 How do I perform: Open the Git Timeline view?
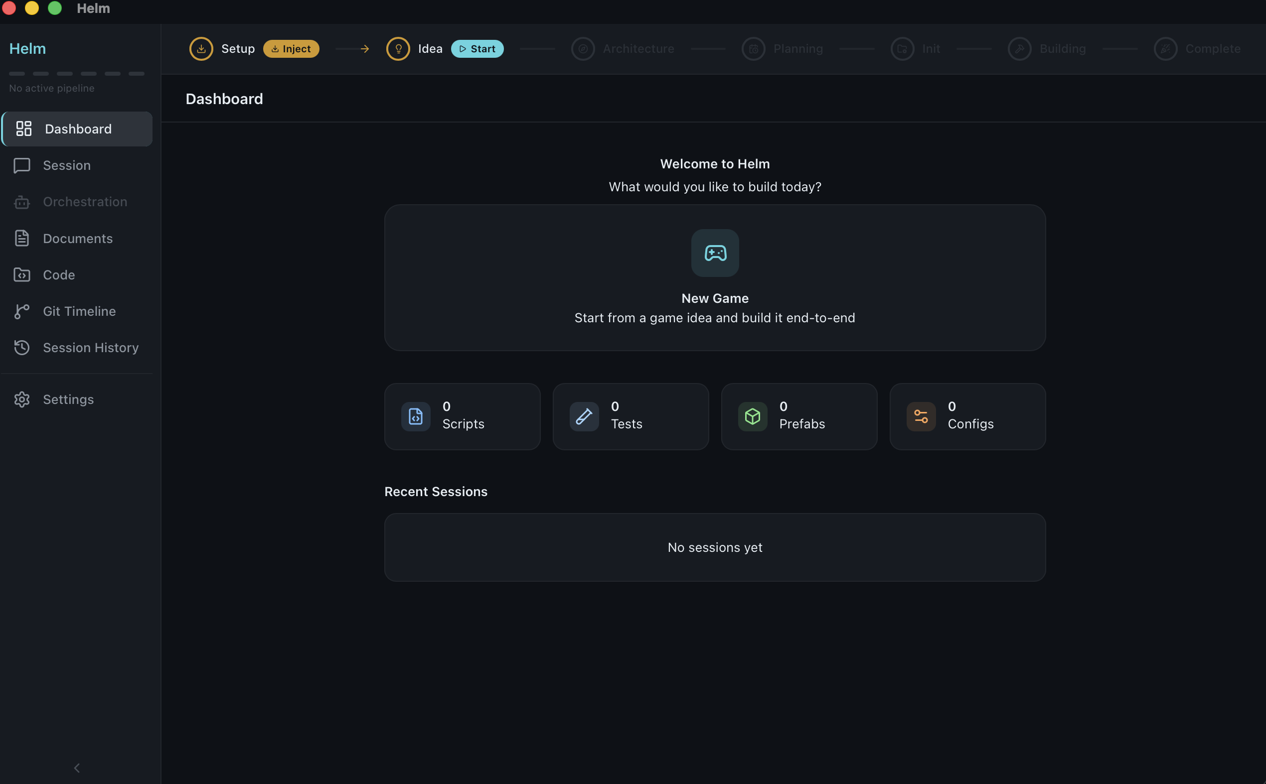point(79,311)
